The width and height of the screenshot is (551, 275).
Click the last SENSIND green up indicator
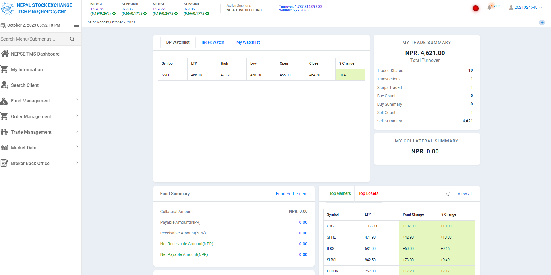207,14
